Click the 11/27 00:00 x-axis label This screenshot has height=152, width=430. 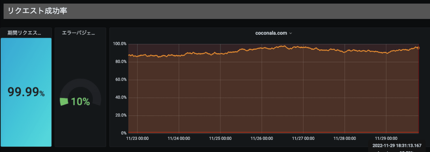point(303,138)
